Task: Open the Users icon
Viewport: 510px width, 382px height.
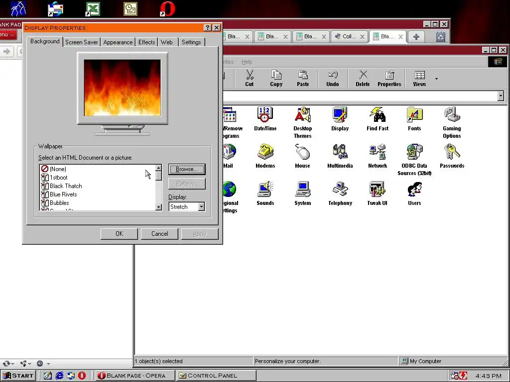Action: pyautogui.click(x=414, y=193)
